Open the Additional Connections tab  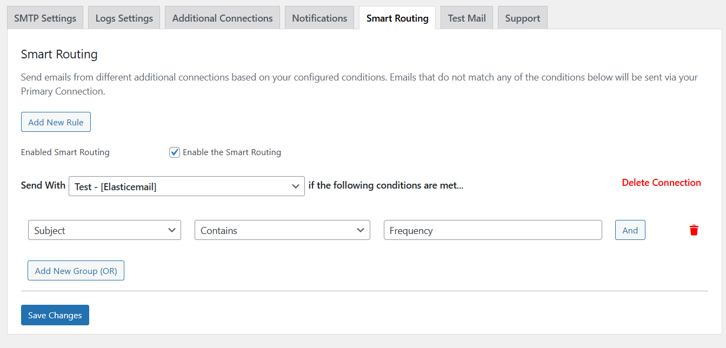coord(222,17)
